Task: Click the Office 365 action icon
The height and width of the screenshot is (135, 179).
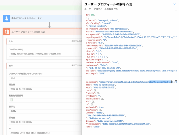Action: click(x=7, y=32)
